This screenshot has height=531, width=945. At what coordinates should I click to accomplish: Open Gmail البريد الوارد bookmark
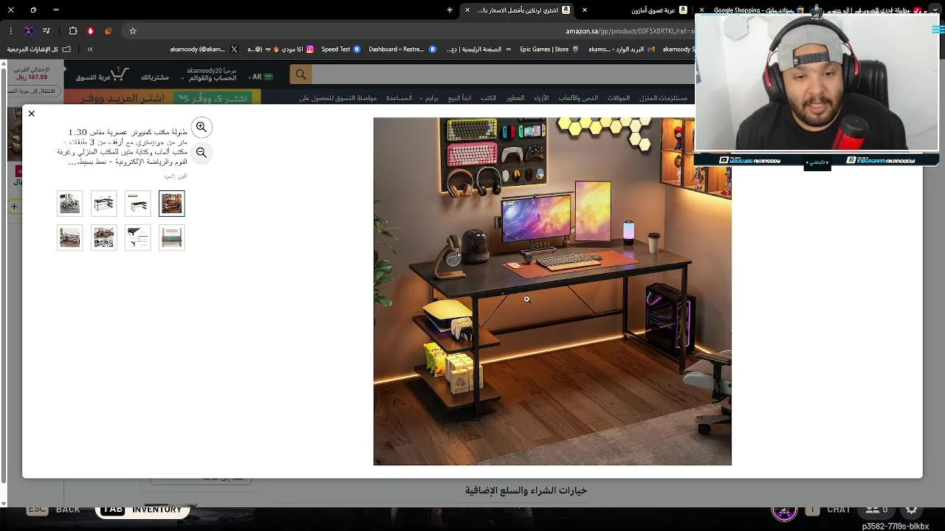622,49
